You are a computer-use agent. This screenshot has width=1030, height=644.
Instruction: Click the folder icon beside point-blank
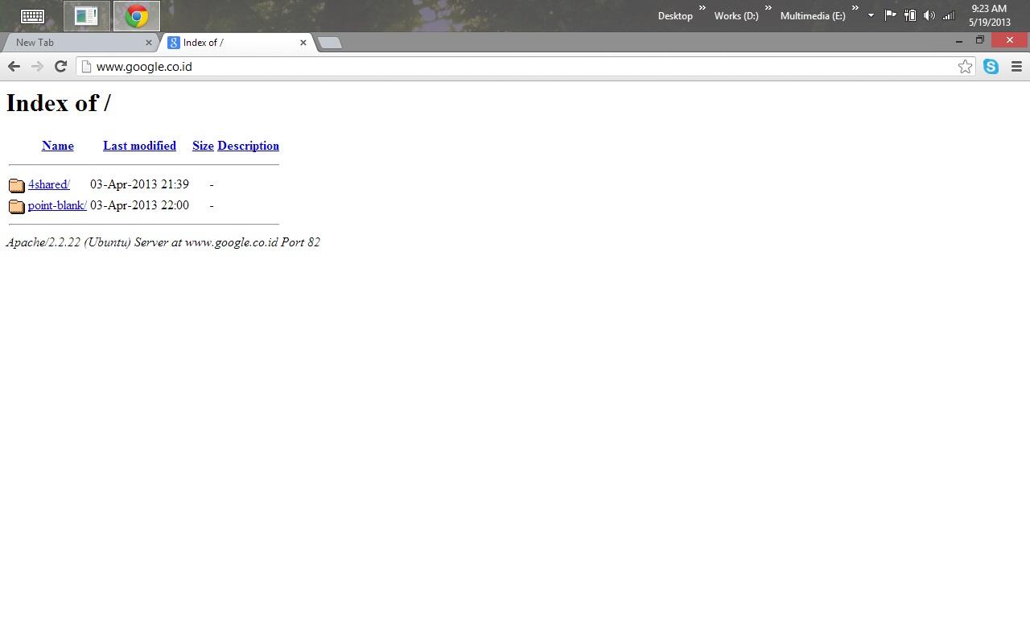point(17,206)
